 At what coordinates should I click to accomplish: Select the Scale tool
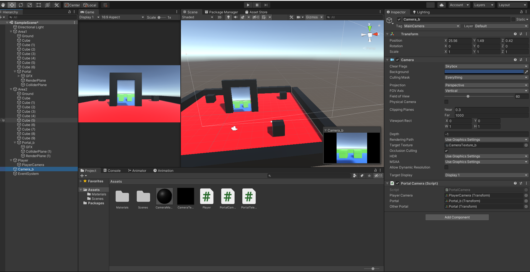[x=29, y=5]
